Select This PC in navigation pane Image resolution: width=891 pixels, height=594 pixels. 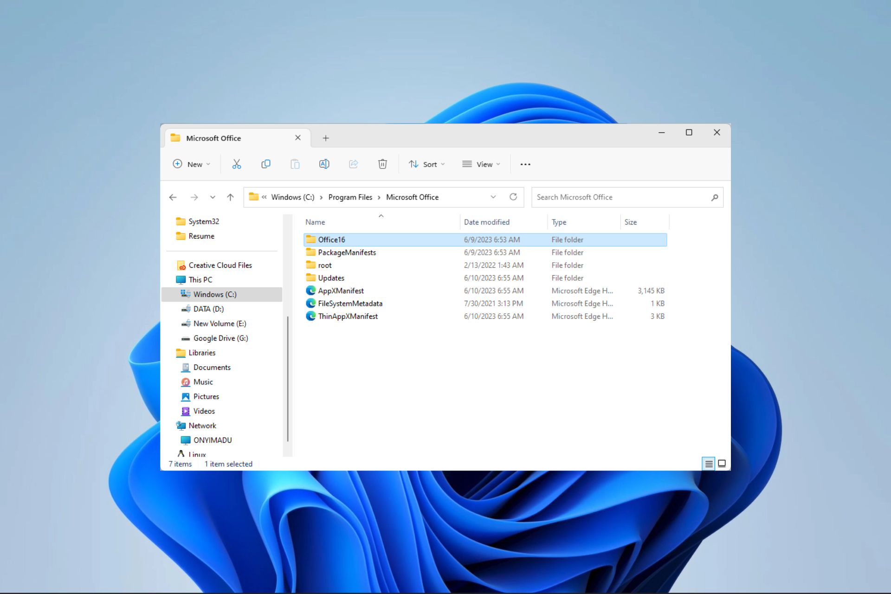(200, 280)
